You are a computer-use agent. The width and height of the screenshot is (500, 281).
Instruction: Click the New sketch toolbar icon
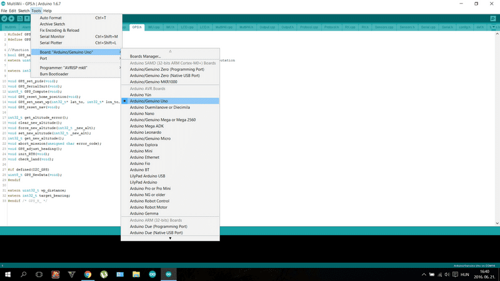coord(20,19)
